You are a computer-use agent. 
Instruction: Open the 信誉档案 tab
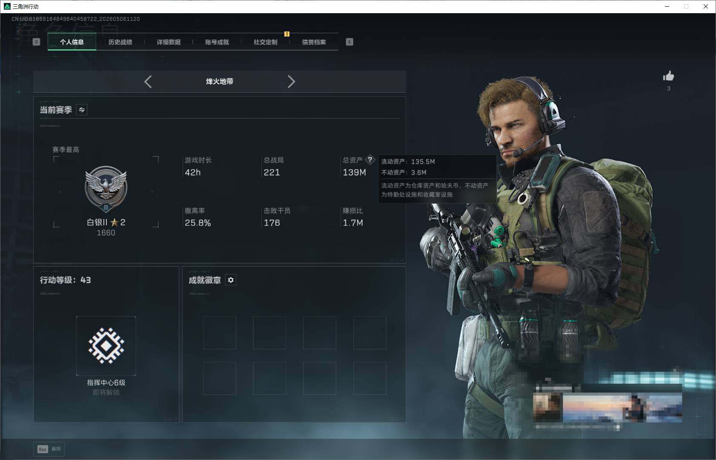click(x=314, y=42)
